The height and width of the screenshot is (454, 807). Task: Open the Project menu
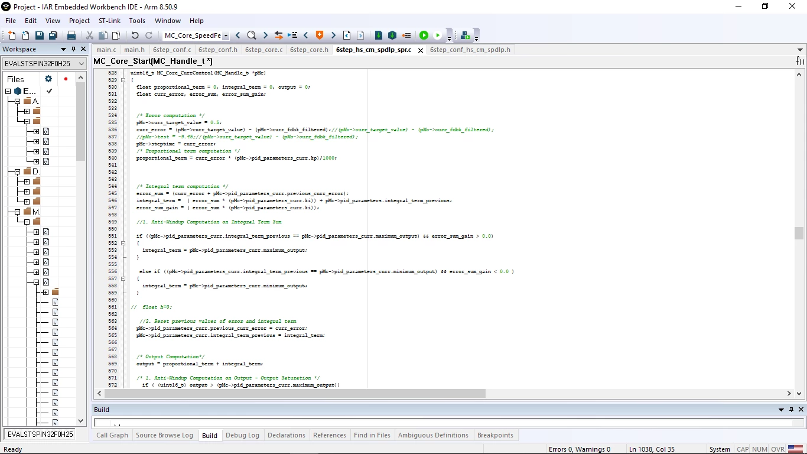pyautogui.click(x=79, y=21)
